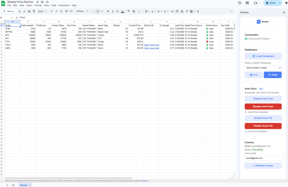The image size is (288, 187).
Task: Click the Gemini sparkle icon
Action: coord(286,3)
